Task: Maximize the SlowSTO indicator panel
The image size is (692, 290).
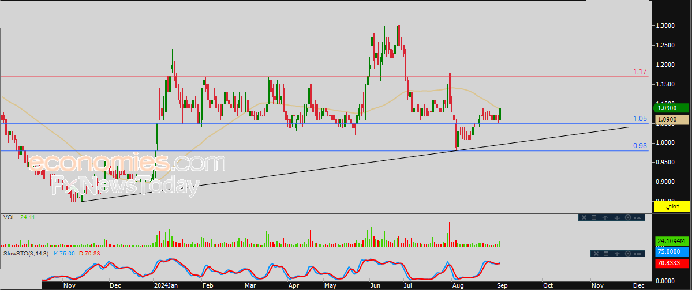Action: pyautogui.click(x=606, y=254)
